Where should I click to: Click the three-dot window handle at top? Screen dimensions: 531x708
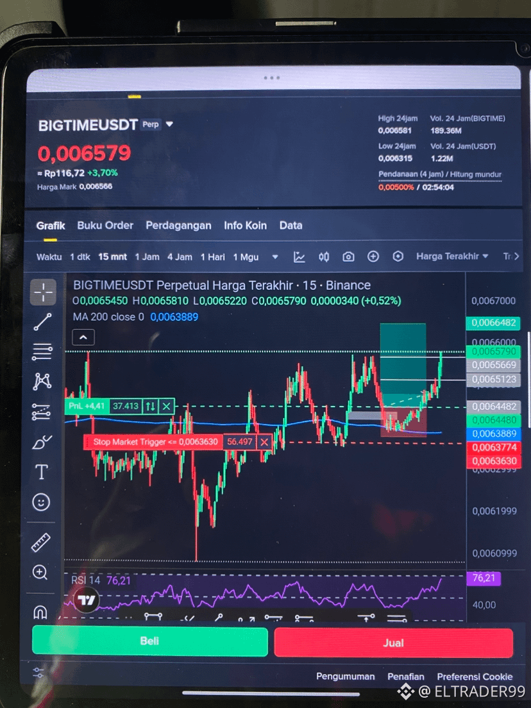(272, 78)
